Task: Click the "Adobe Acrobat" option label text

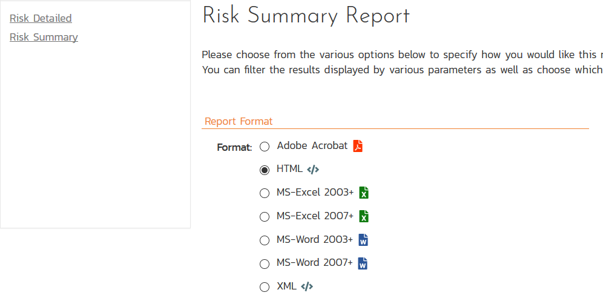Action: 312,145
